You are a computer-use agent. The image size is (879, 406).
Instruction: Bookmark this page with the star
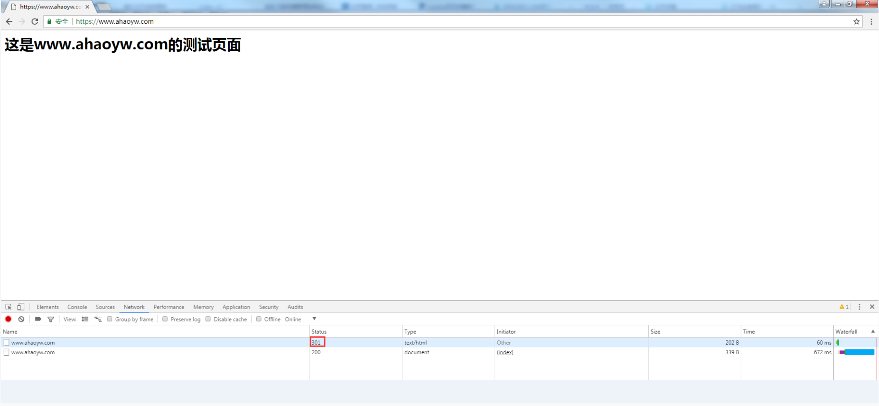(x=856, y=21)
